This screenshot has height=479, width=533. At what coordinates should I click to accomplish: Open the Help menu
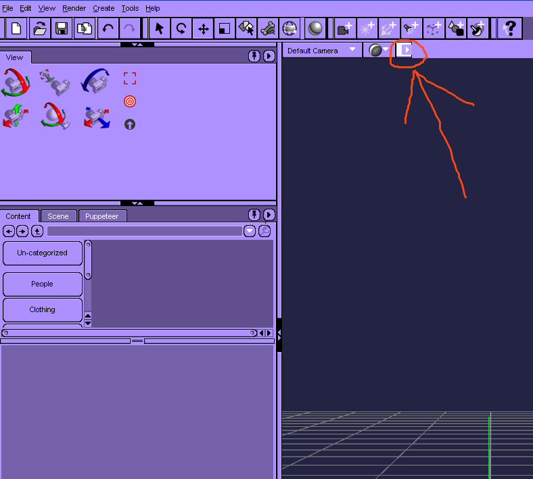coord(153,8)
